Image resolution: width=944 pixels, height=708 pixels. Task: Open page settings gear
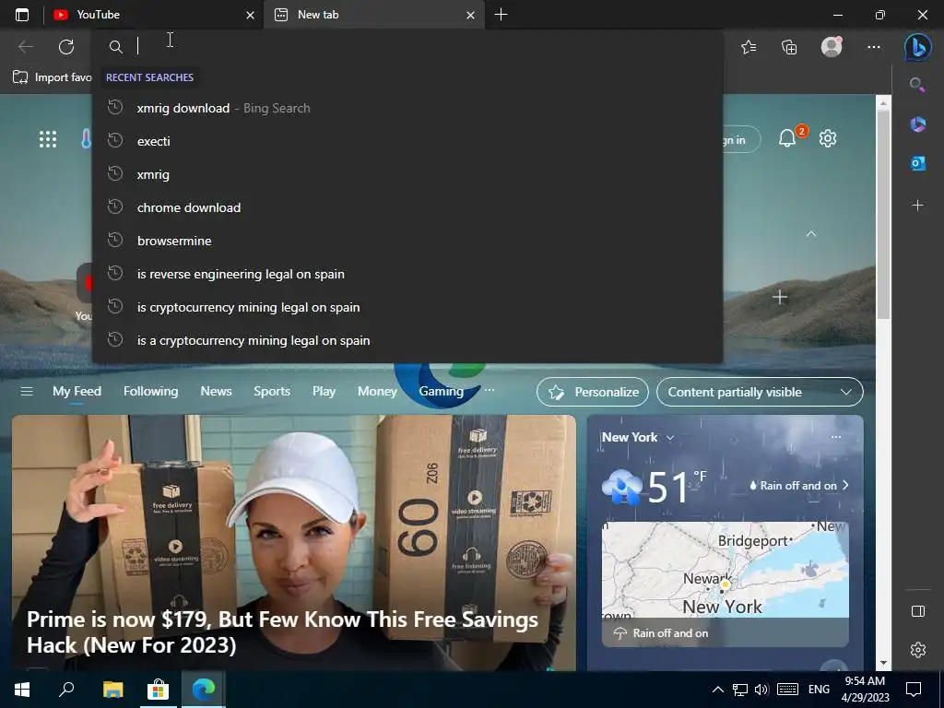click(x=828, y=138)
